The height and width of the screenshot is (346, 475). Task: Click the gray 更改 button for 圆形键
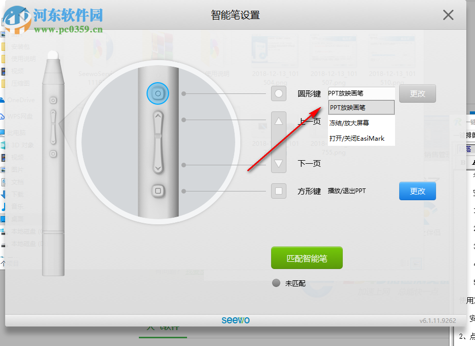pos(418,93)
